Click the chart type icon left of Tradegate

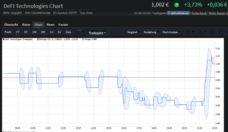(79, 32)
